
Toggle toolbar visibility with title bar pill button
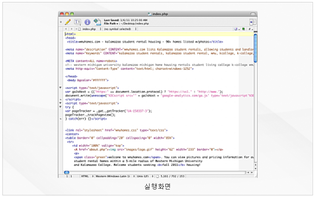click(x=253, y=14)
